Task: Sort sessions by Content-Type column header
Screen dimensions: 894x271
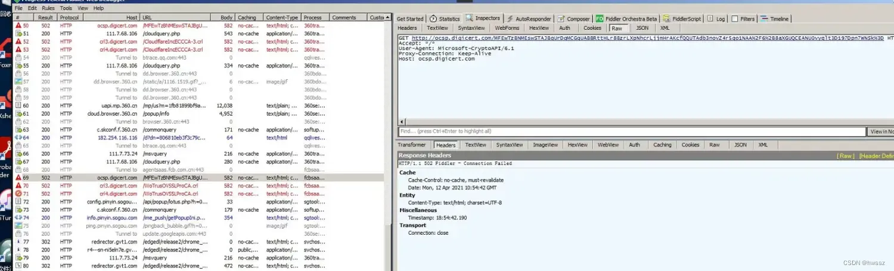Action: point(283,17)
